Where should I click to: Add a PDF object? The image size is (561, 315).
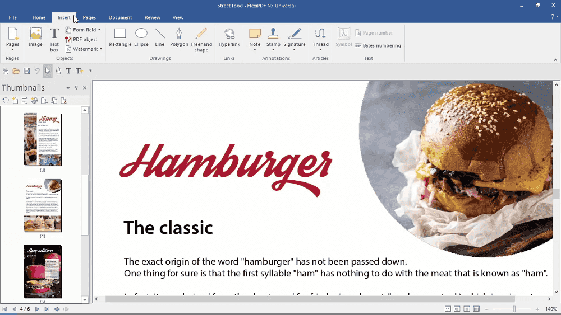point(81,39)
